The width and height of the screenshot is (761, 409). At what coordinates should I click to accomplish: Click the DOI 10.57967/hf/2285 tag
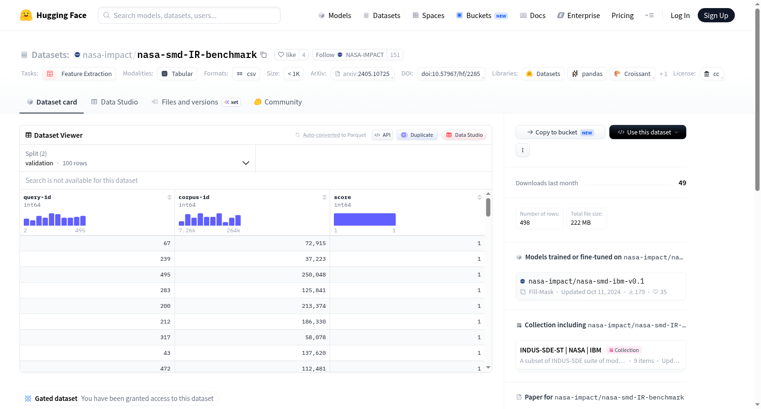tap(451, 74)
